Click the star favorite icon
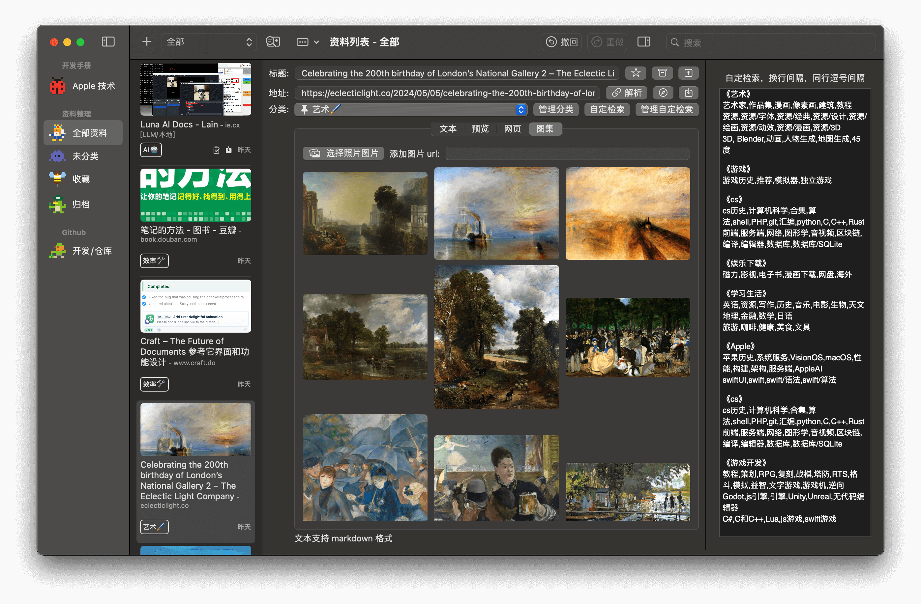The height and width of the screenshot is (604, 921). (x=636, y=73)
